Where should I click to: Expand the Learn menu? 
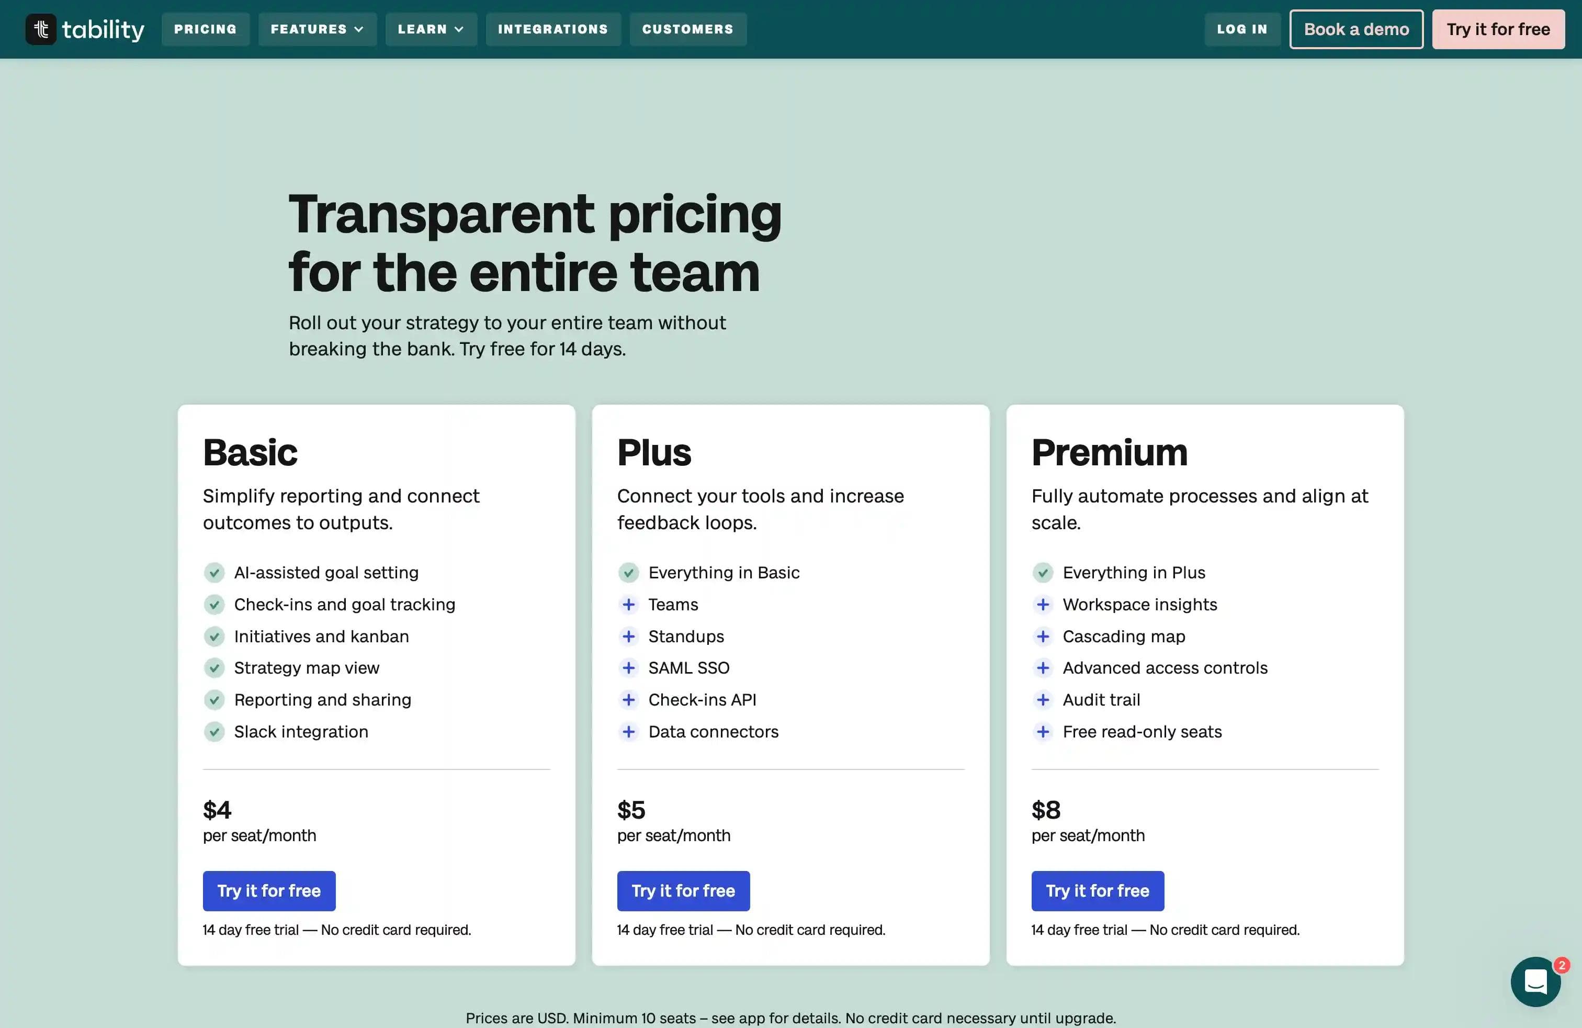click(431, 29)
